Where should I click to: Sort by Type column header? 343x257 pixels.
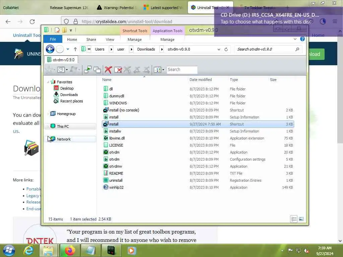(x=234, y=80)
